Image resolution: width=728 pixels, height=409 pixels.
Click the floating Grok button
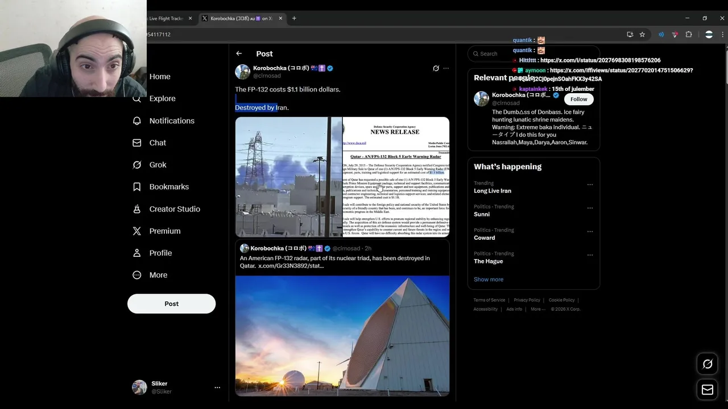[x=708, y=364]
